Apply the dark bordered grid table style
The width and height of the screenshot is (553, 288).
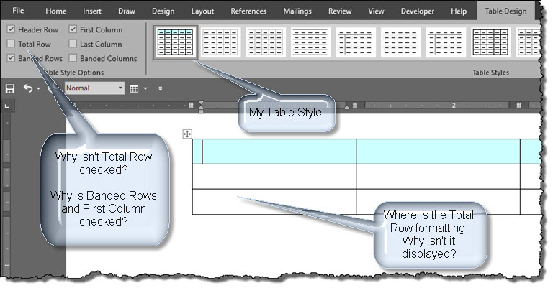(490, 42)
